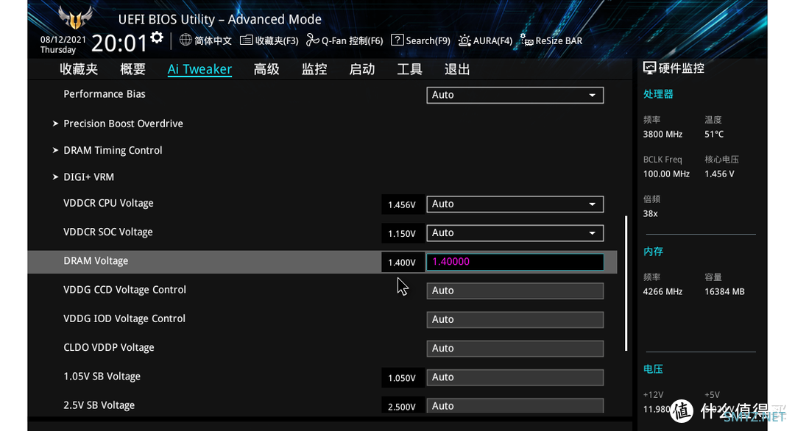This screenshot has height=431, width=795.
Task: Click the DRAM Voltage input field
Action: pyautogui.click(x=515, y=262)
